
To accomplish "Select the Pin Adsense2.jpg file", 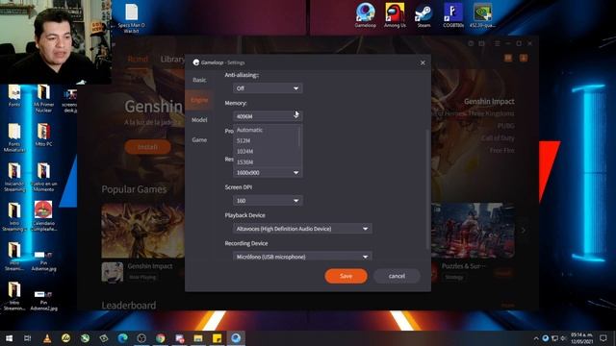I will pyautogui.click(x=43, y=300).
